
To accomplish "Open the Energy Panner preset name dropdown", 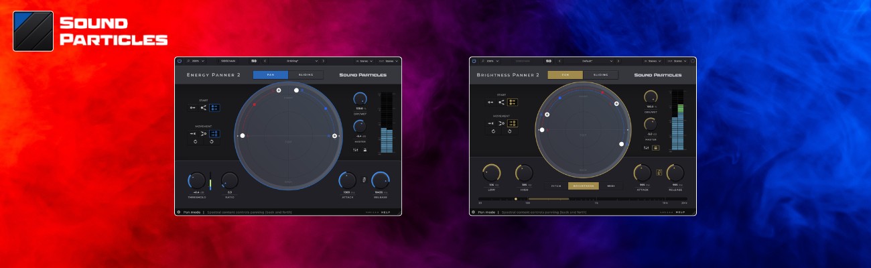I will point(293,61).
